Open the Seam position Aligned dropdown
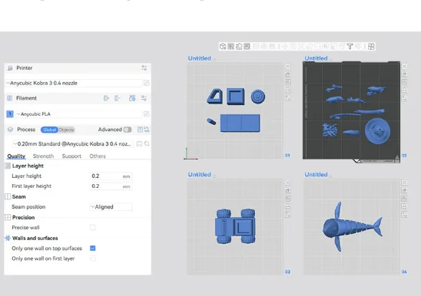The image size is (421, 296). click(x=111, y=207)
